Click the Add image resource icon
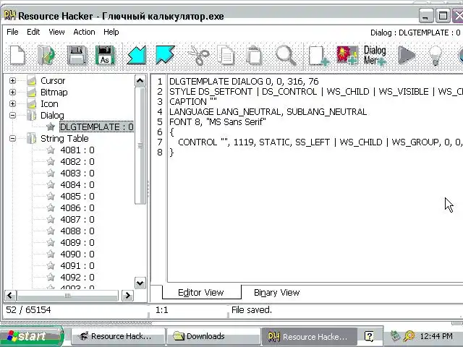Viewport: 463px width, 347px height. [x=347, y=55]
